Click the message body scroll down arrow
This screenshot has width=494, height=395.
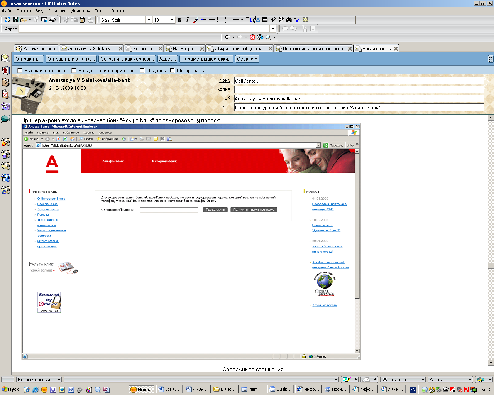491,363
